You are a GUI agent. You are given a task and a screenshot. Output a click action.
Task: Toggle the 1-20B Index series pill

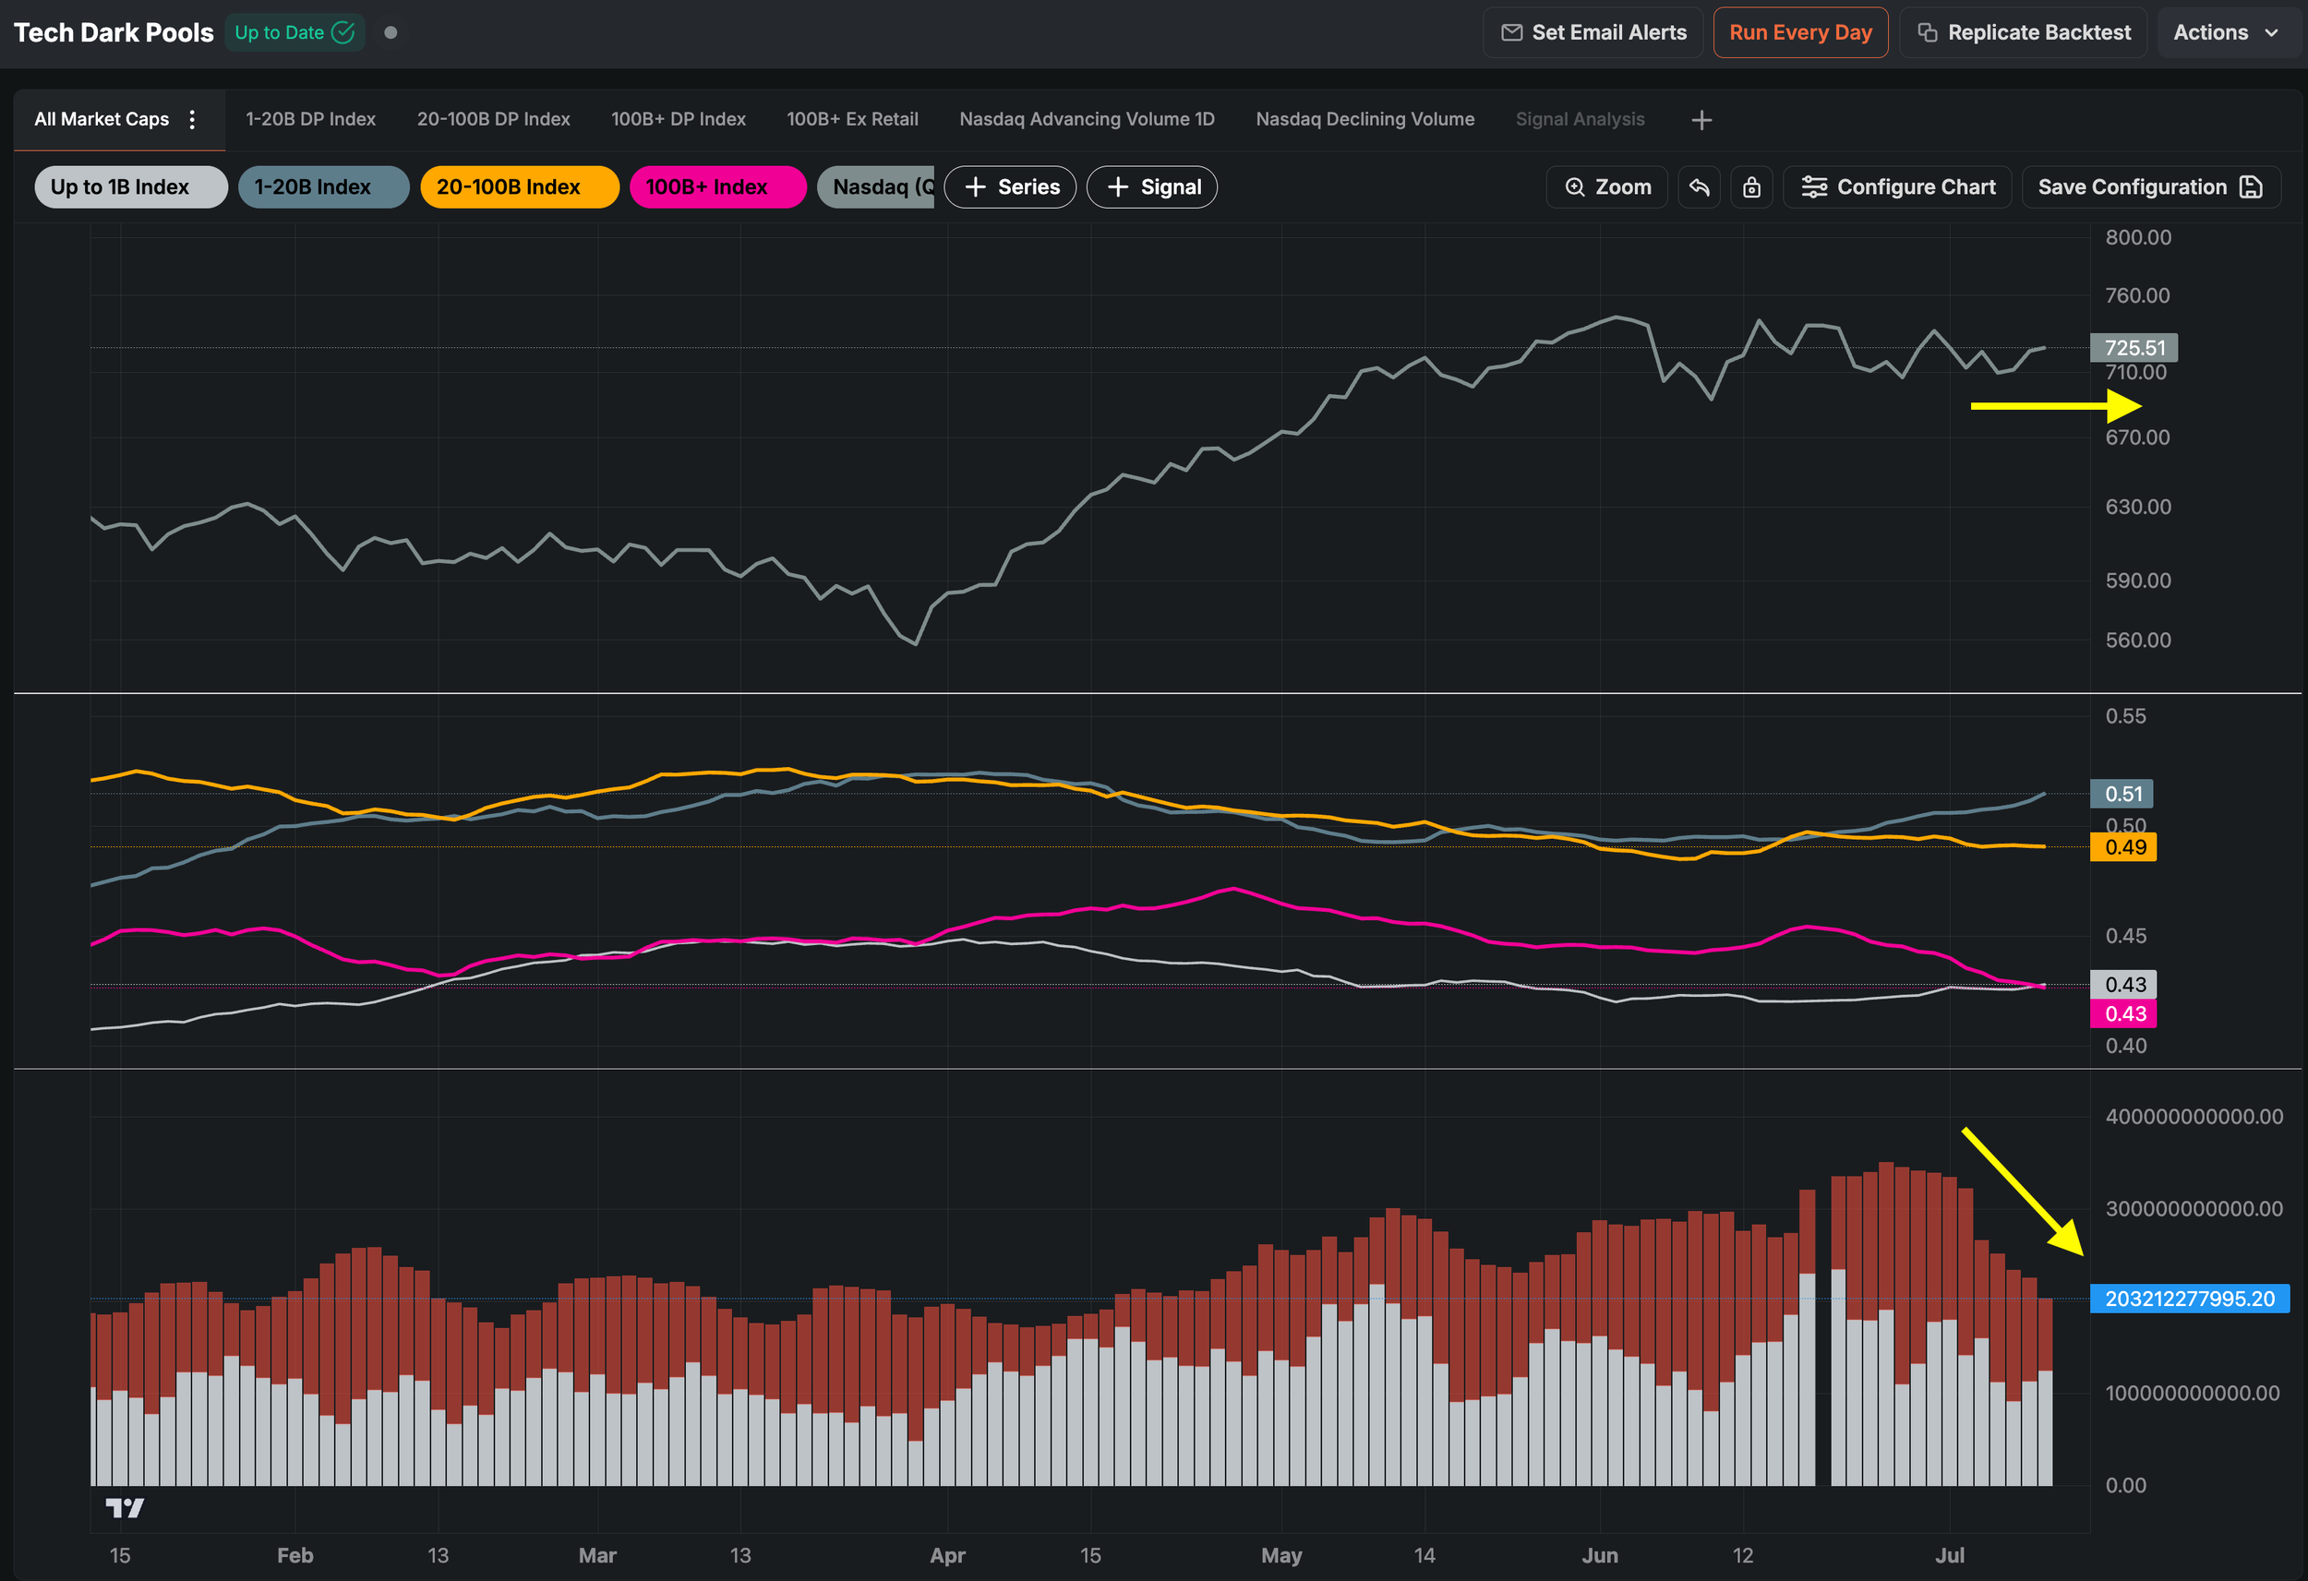(324, 186)
